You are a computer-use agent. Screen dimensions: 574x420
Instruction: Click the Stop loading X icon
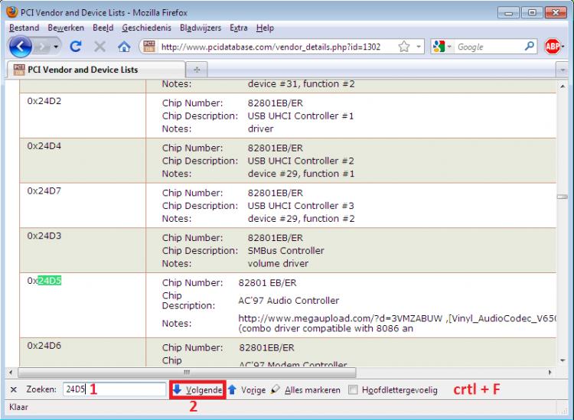click(100, 47)
